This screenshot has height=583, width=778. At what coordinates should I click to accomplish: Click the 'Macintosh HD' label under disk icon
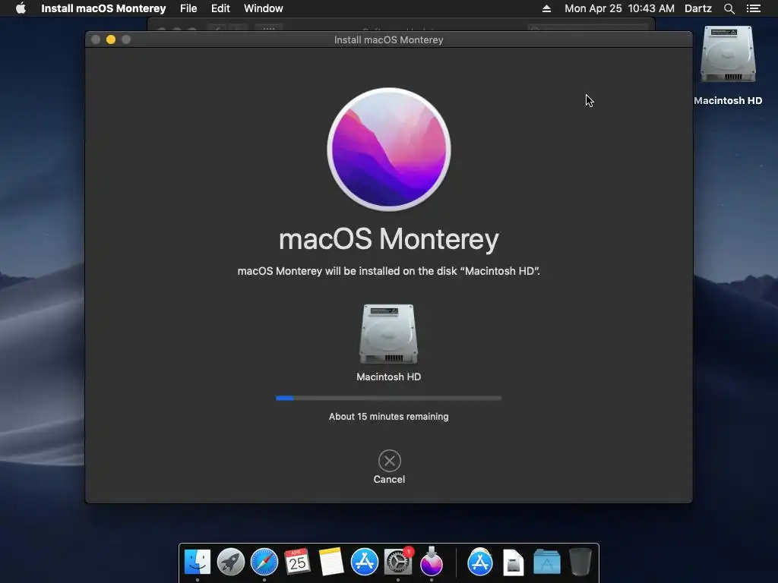point(388,377)
